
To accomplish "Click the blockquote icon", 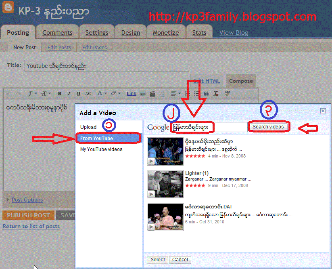I will (x=206, y=93).
